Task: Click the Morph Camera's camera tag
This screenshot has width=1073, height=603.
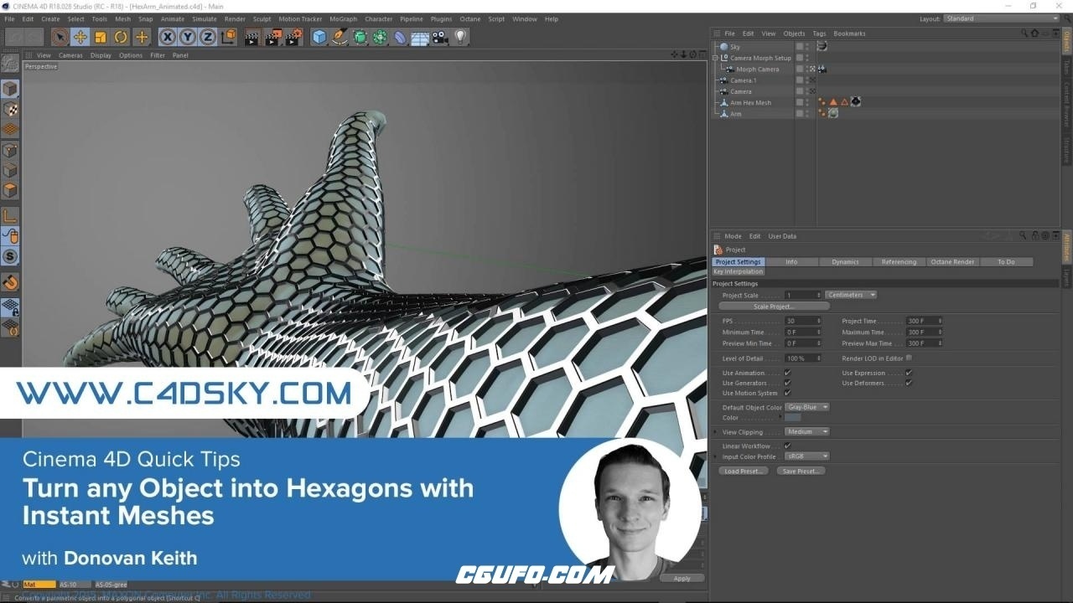Action: 822,70
